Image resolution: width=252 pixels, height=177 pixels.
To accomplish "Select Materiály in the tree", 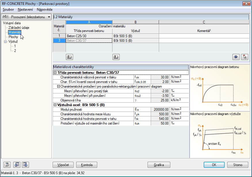I will 15,32.
